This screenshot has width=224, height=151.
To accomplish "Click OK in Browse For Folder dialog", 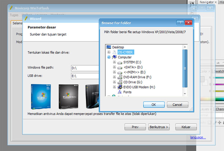I will coord(154,105).
